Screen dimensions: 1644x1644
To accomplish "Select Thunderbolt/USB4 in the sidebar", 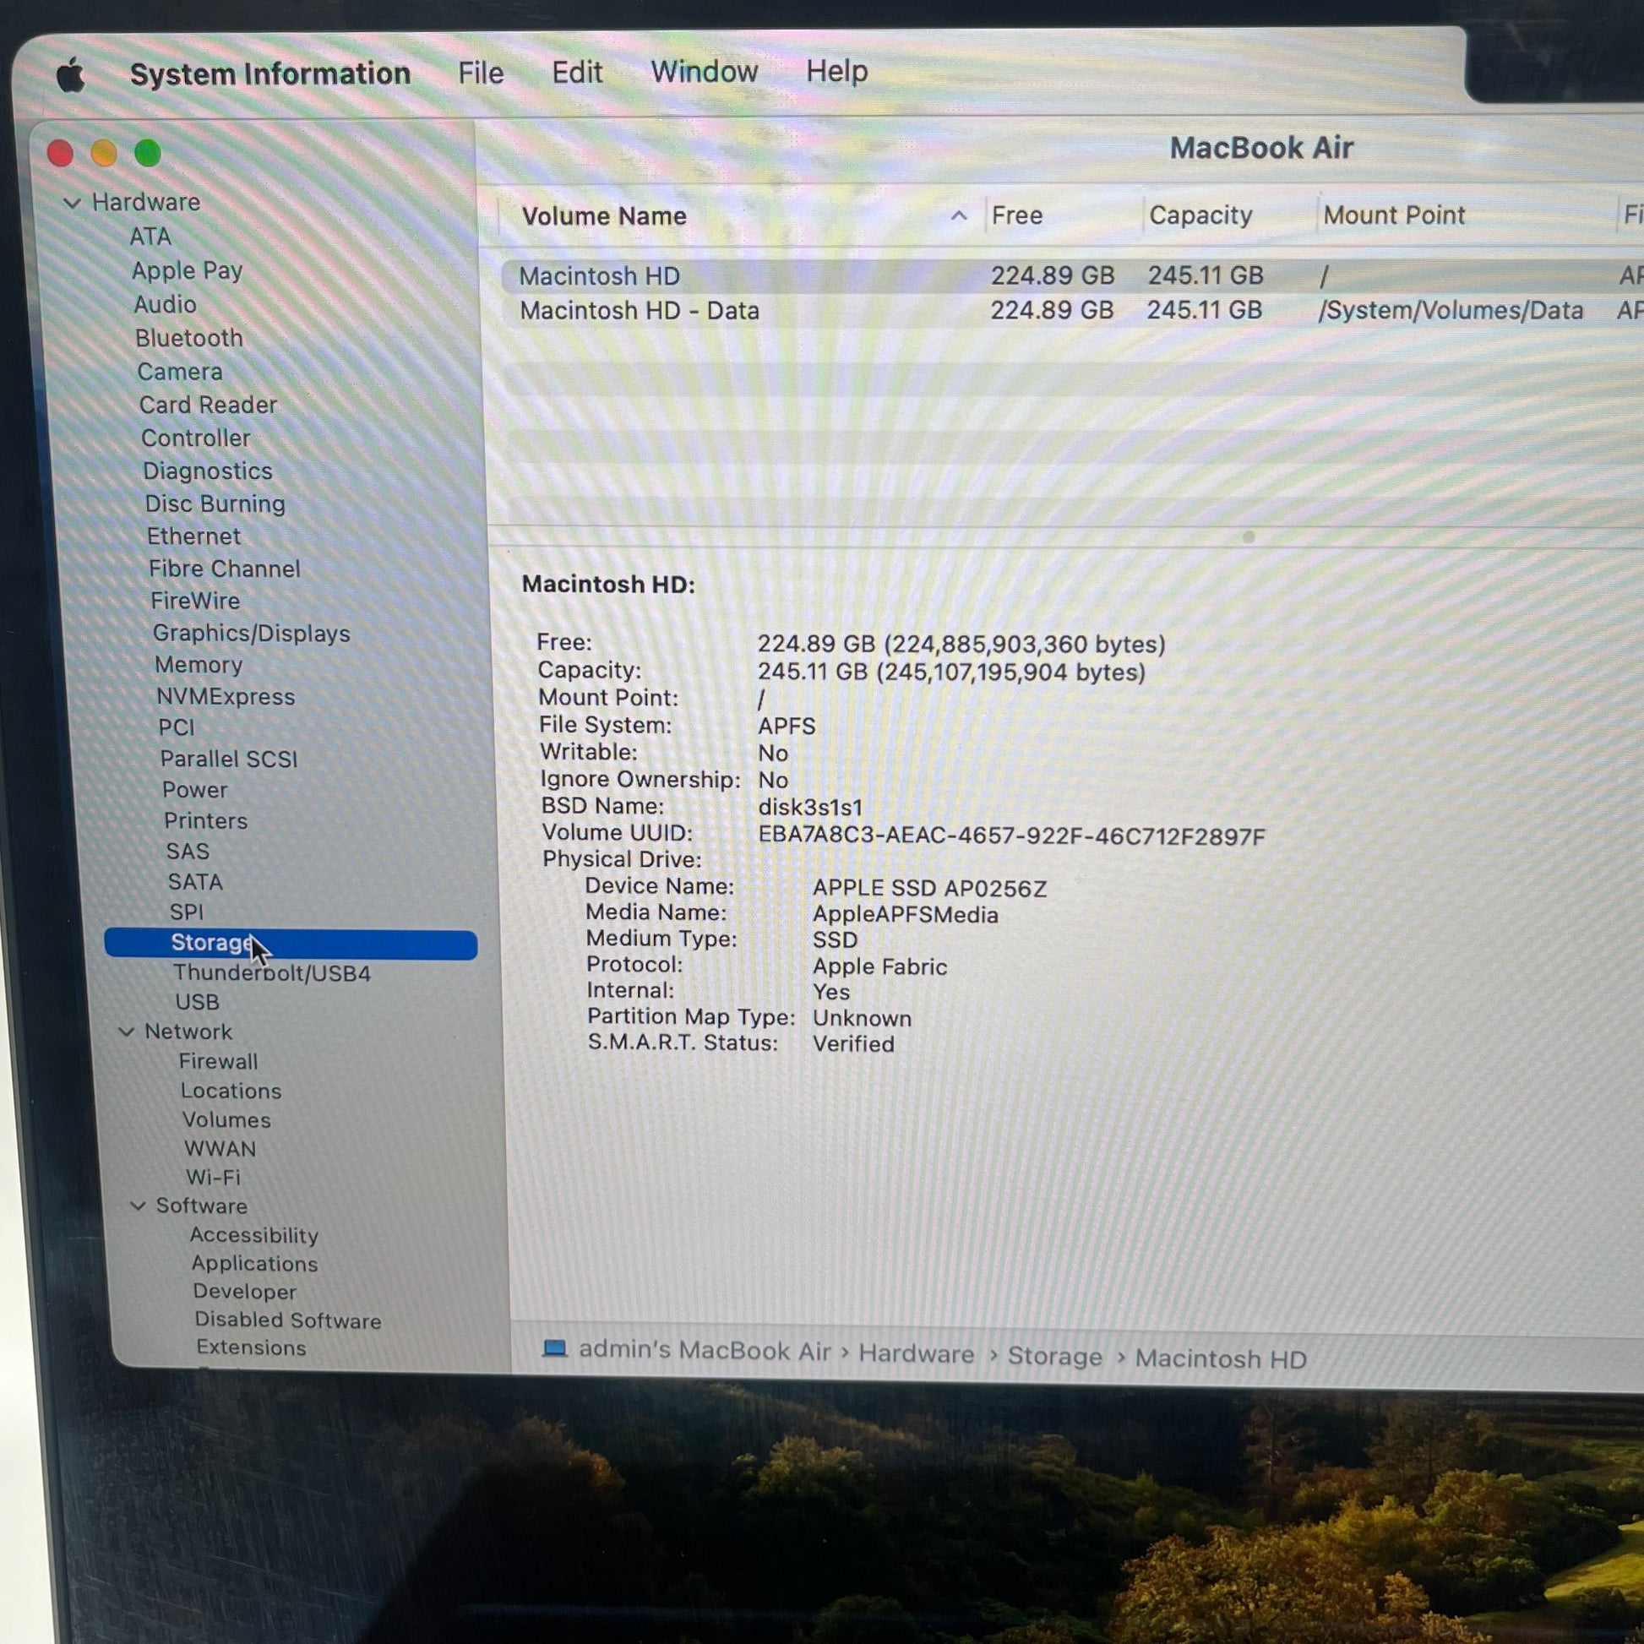I will [x=271, y=972].
